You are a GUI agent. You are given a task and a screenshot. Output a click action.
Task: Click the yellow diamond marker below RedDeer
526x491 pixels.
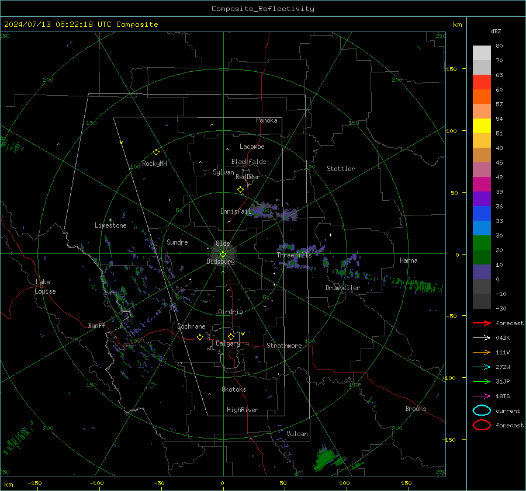coord(241,190)
